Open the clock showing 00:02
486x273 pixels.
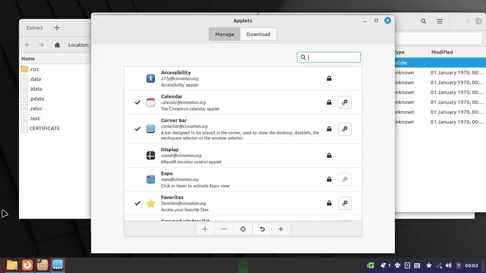472,265
